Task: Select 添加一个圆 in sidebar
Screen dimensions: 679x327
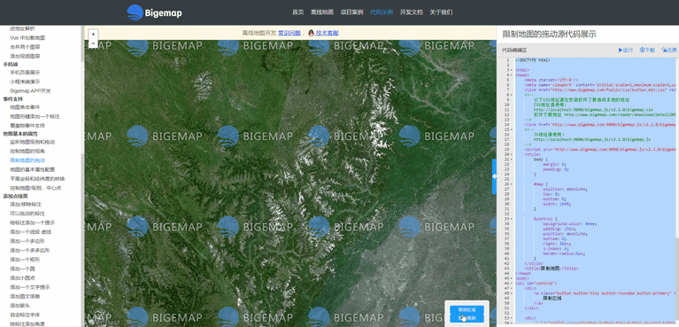Action: [22, 269]
